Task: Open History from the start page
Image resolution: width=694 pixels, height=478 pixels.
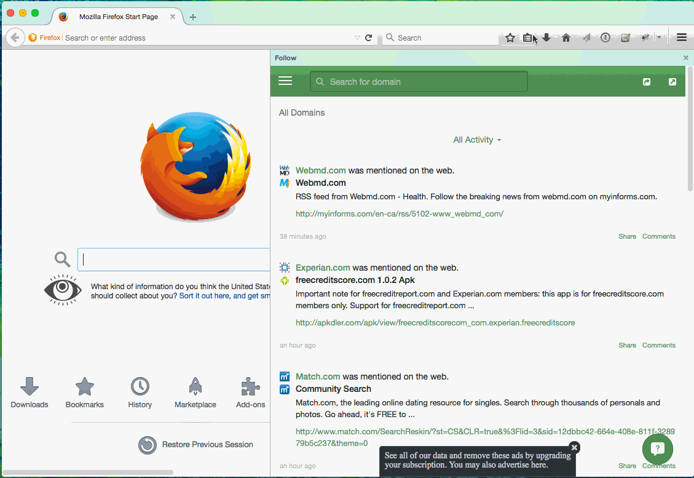Action: 140,392
